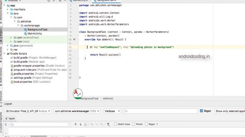Open the Layout Captures side tab
The image size is (245, 137).
[1, 123]
